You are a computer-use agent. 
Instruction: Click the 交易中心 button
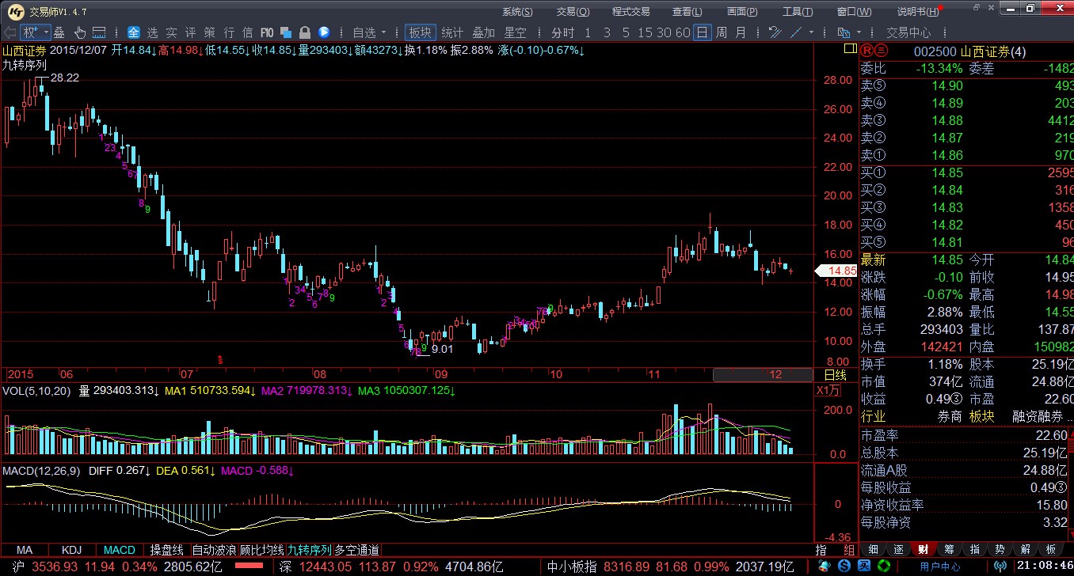908,32
